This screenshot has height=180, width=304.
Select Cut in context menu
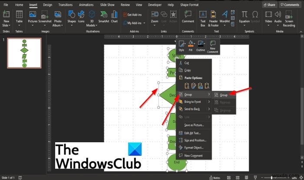(x=194, y=63)
